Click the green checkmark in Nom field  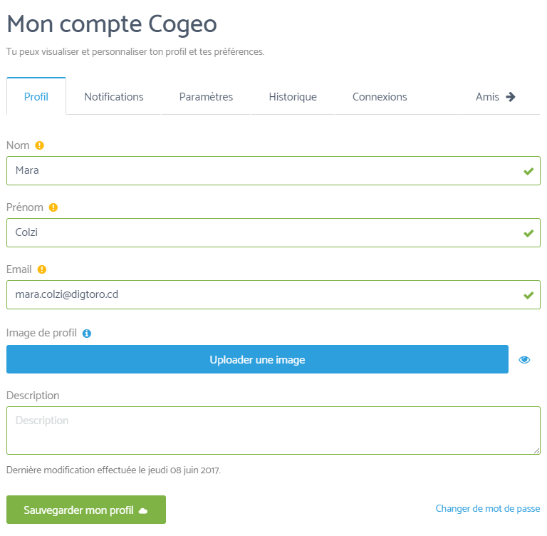[x=528, y=171]
